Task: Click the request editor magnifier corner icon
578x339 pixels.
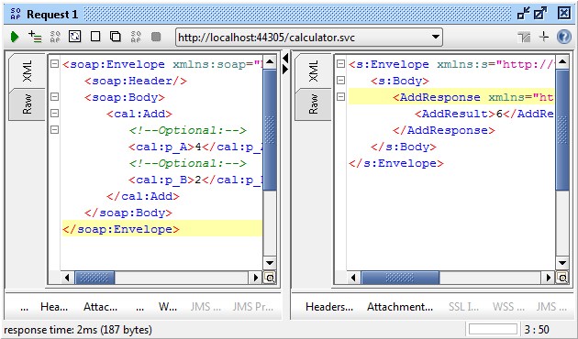Action: (270, 278)
